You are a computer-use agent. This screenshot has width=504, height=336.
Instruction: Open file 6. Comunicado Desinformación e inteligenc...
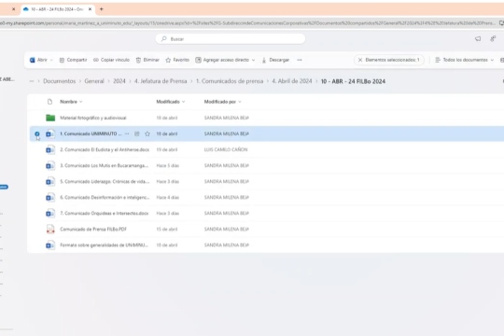105,198
